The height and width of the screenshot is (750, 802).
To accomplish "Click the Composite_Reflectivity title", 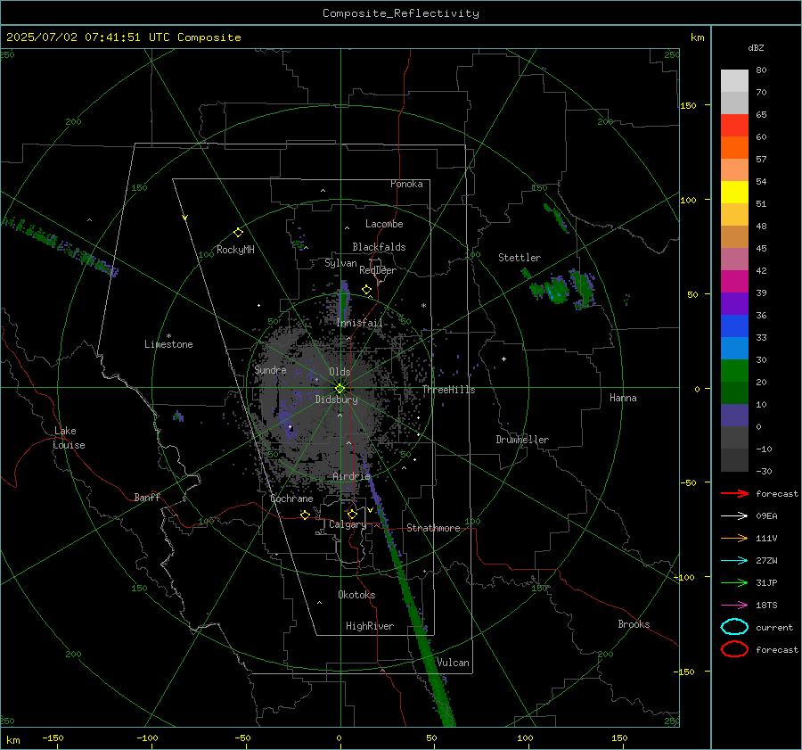I will click(401, 13).
